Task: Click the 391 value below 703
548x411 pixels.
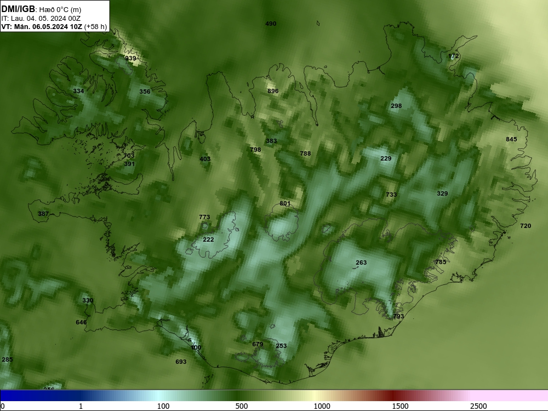Action: click(x=129, y=164)
